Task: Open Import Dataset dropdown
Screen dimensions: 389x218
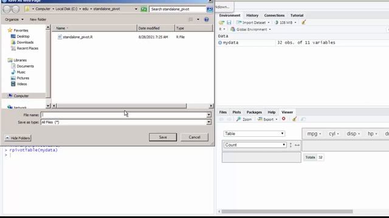Action: [253, 22]
